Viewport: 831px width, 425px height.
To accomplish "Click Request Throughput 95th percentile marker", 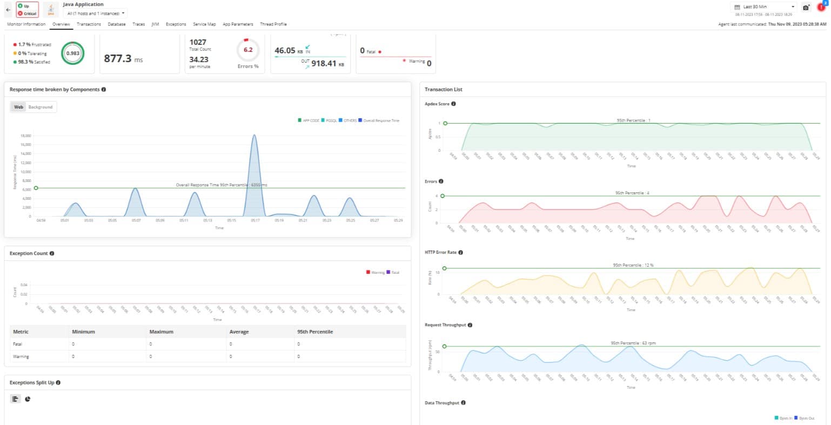I will 444,347.
